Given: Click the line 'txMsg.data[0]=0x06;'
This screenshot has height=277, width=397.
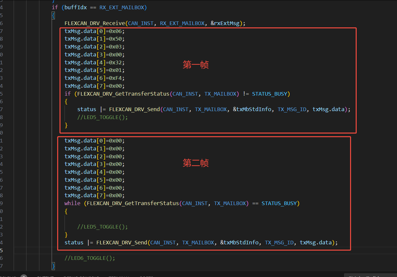Looking at the screenshot, I should pyautogui.click(x=95, y=31).
